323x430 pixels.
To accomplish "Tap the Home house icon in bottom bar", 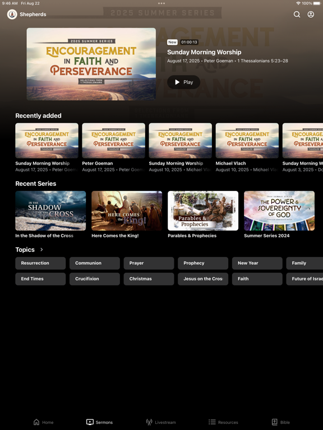I will coord(36,422).
